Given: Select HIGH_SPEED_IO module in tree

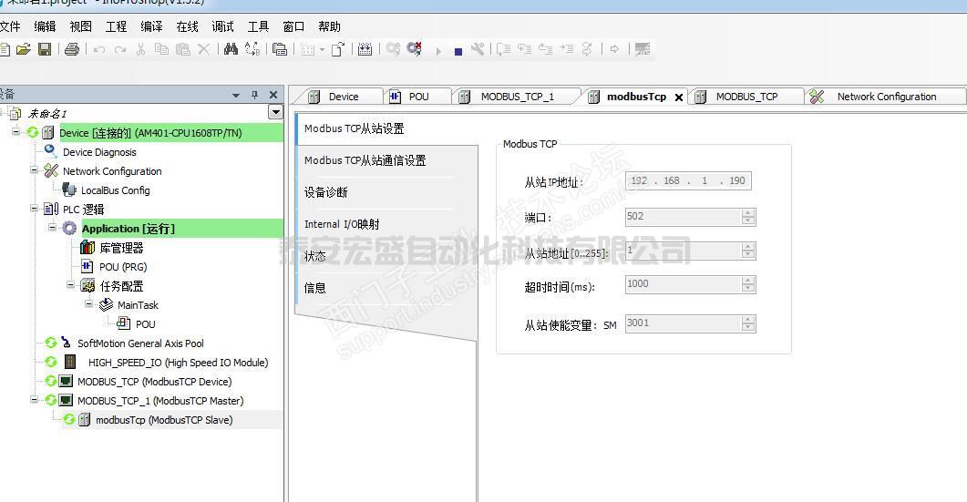Looking at the screenshot, I should (x=178, y=363).
